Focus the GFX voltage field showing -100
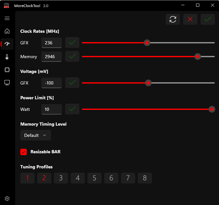Image resolution: width=219 pixels, height=205 pixels. 52,83
